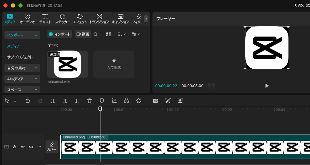Delete right of the playhead
Viewport: 310px width, 165px height.
pyautogui.click(x=77, y=101)
